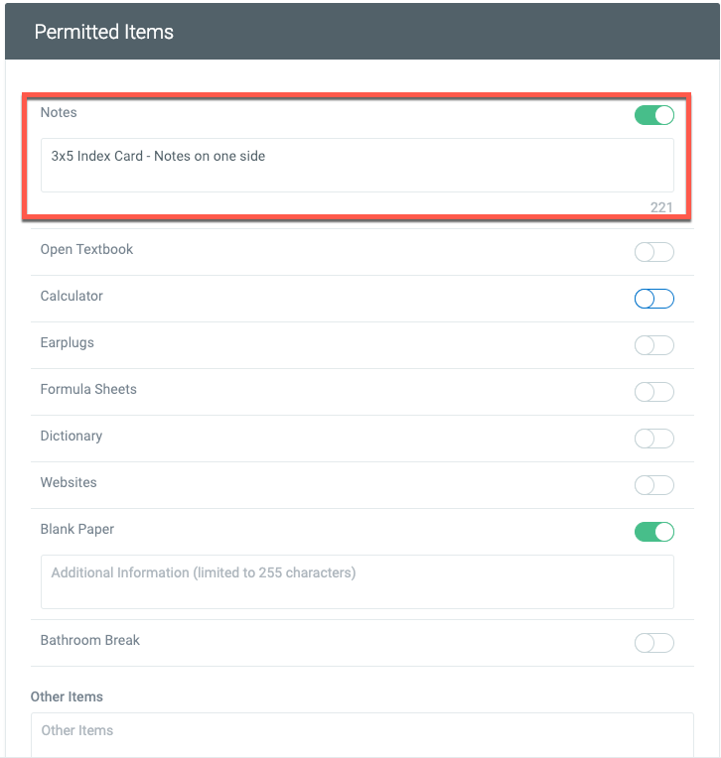Click the Permitted Items header title
Viewport: 721px width, 758px height.
pos(103,32)
